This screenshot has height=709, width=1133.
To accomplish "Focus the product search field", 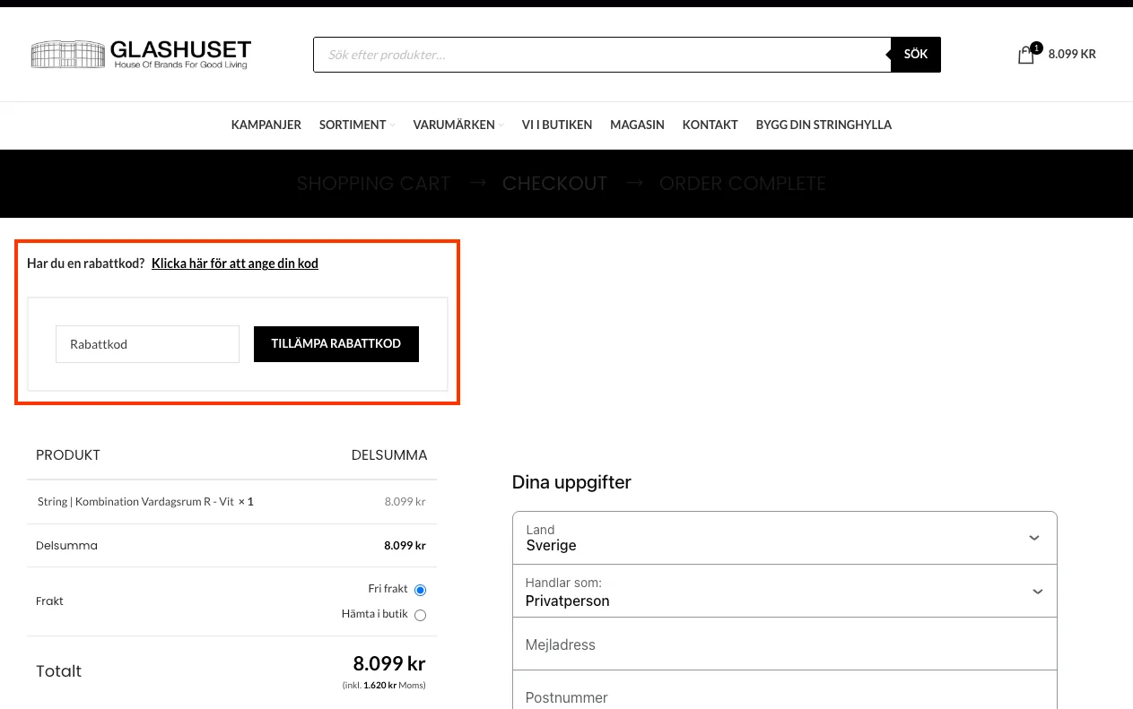I will (x=601, y=55).
